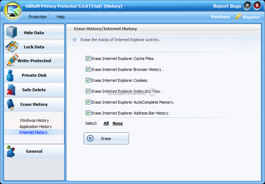Uncheck Erase Internet Explorer Address Bar History

88,113
